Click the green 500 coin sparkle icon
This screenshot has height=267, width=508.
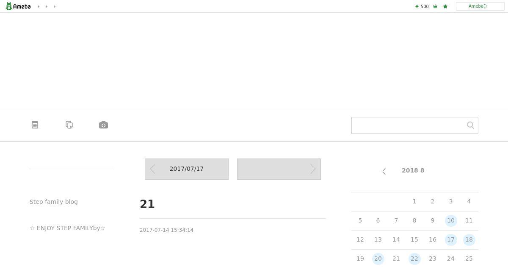tap(417, 6)
